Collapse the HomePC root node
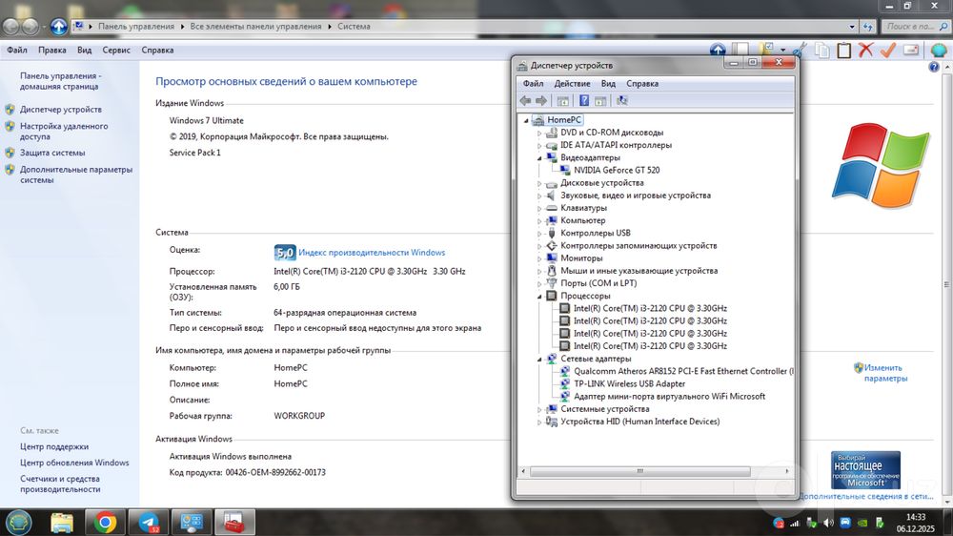Image resolution: width=953 pixels, height=536 pixels. click(526, 120)
